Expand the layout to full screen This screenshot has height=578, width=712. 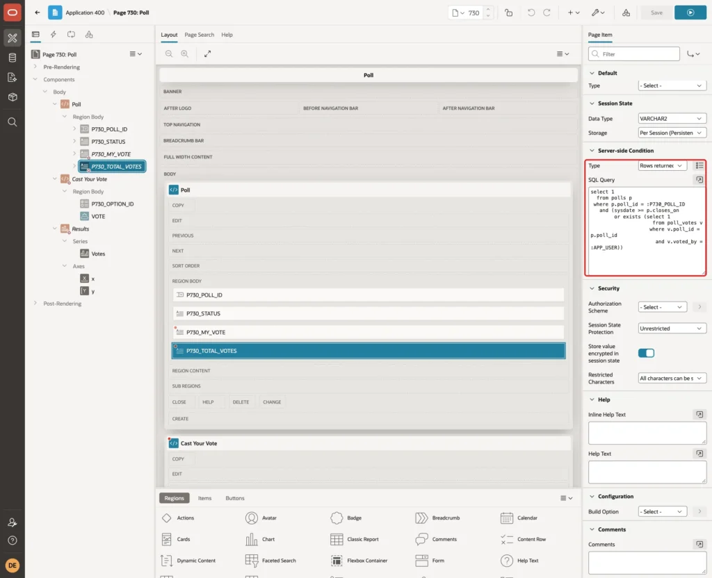207,53
